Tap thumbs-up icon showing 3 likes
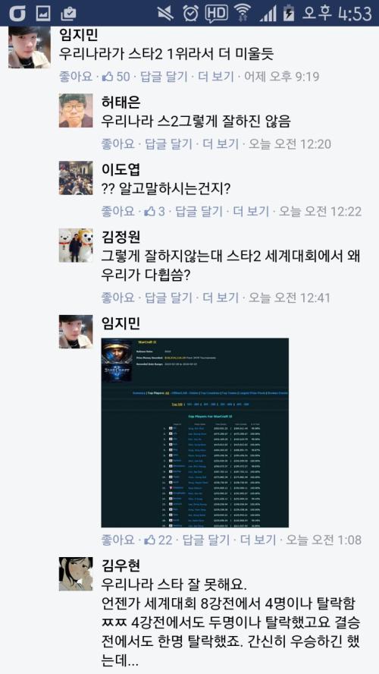The width and height of the screenshot is (379, 674). click(x=150, y=212)
